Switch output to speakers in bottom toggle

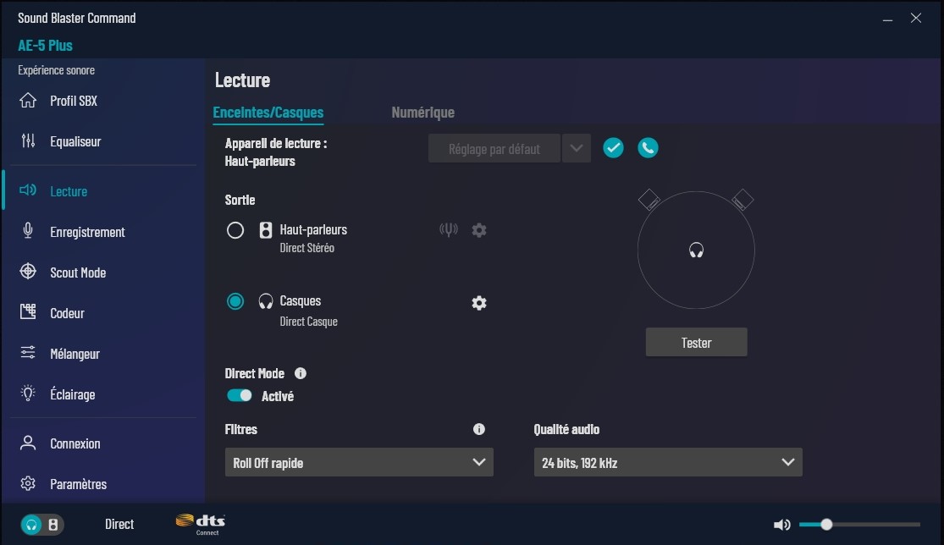pos(53,525)
